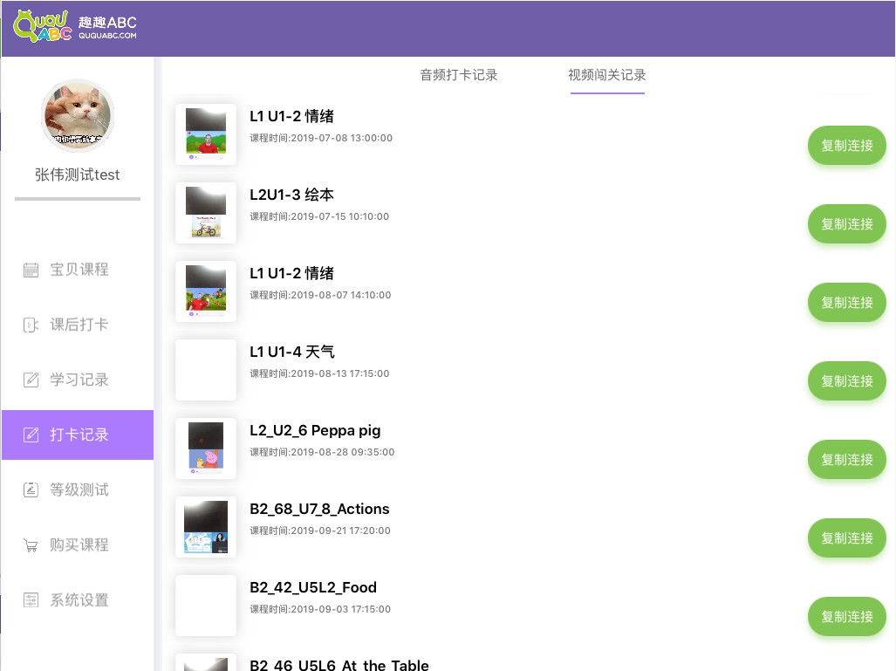
Task: Switch to the 音频打卡记录 tab
Action: coord(459,75)
